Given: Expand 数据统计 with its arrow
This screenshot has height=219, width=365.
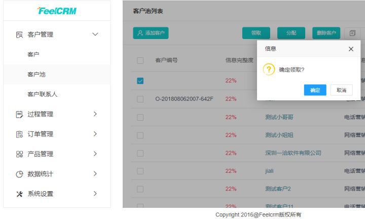Looking at the screenshot, I should pyautogui.click(x=95, y=173).
